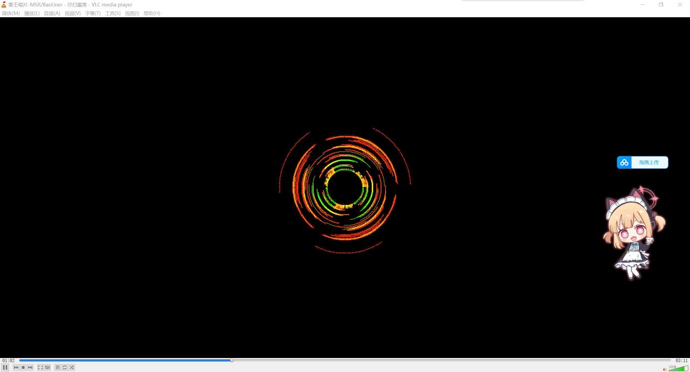Toggle fullscreen video mode
Image resolution: width=690 pixels, height=372 pixels.
click(x=40, y=367)
